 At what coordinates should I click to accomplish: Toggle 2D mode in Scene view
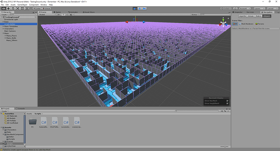pyautogui.click(x=58, y=15)
